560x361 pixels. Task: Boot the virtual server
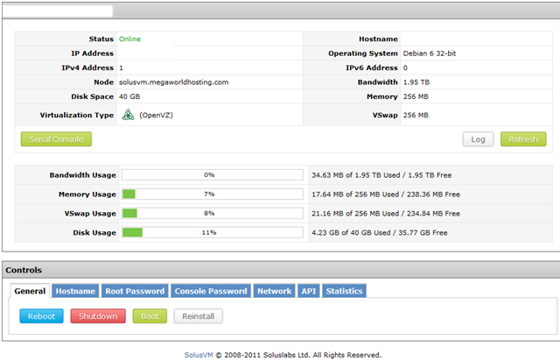click(x=150, y=316)
